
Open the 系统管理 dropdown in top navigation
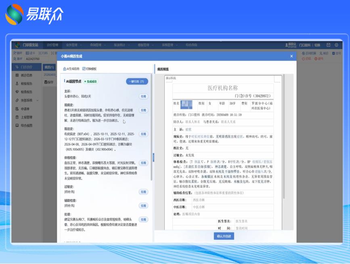pyautogui.click(x=170, y=45)
